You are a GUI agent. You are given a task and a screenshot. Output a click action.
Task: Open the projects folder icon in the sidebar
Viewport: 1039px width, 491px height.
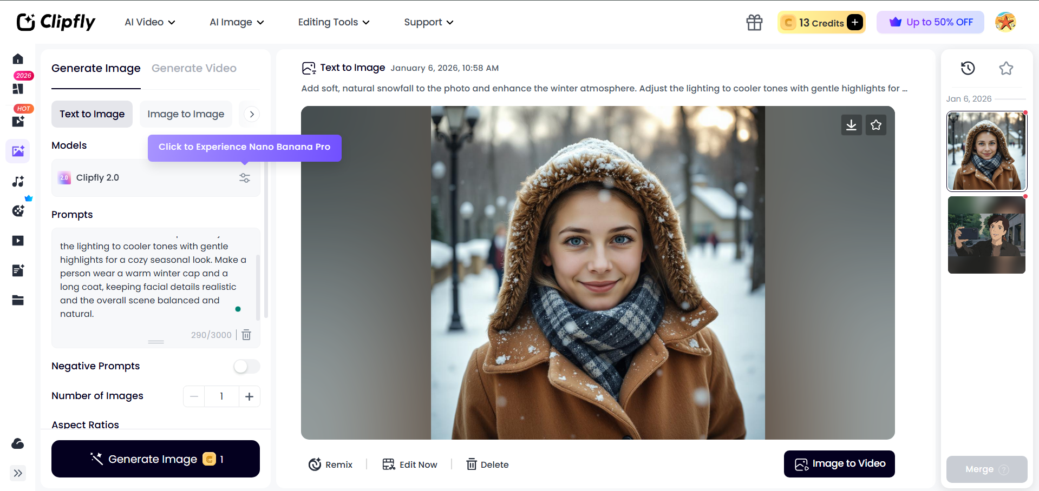[18, 300]
